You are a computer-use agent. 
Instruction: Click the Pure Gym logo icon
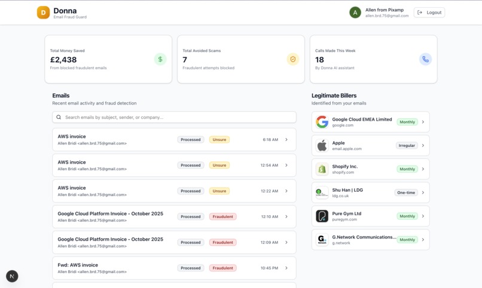coord(322,216)
